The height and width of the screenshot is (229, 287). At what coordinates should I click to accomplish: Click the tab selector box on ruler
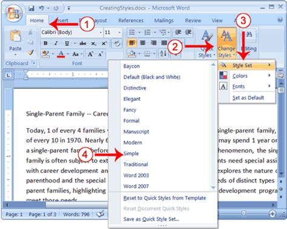(x=8, y=75)
